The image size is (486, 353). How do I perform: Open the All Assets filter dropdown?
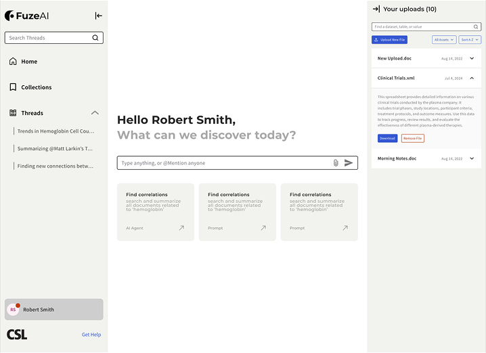point(444,40)
